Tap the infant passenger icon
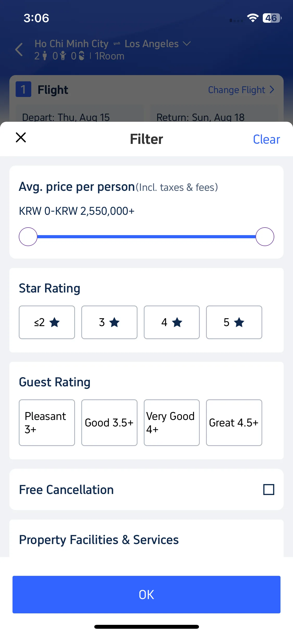Screen dimensions: 293x635 click(82, 56)
